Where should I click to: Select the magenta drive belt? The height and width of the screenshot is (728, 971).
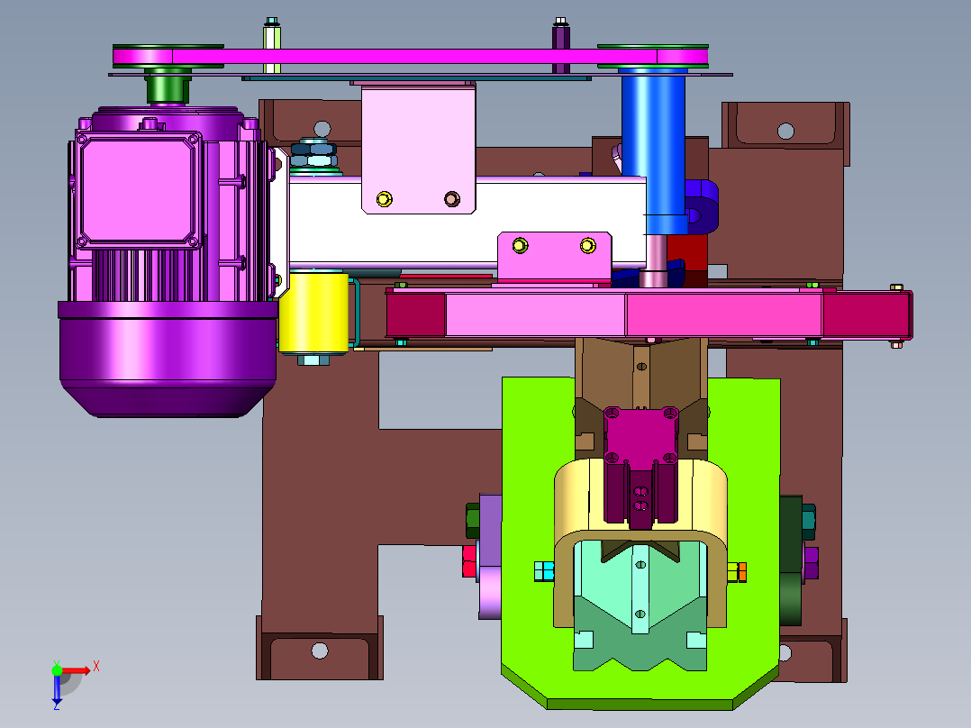[410, 57]
